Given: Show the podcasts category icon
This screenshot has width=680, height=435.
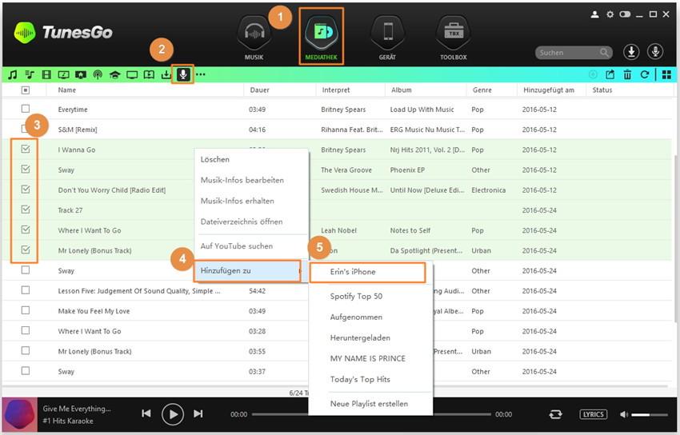Looking at the screenshot, I should 98,74.
